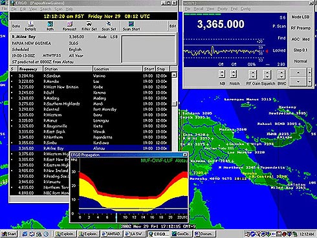Click the Start column header
This screenshot has width=317, height=238.
point(149,69)
